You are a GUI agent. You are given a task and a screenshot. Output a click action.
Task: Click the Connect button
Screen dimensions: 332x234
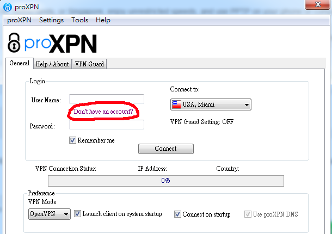click(166, 149)
